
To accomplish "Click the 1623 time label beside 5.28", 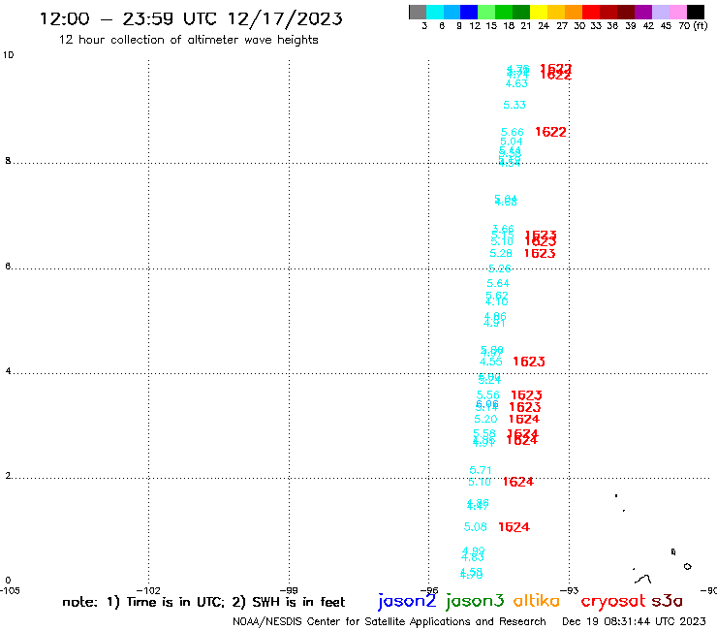I will click(540, 254).
